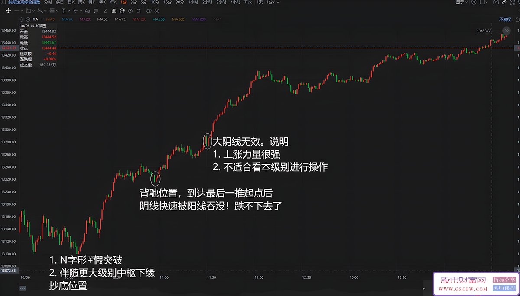Open the chart layout selector

click(484, 2)
